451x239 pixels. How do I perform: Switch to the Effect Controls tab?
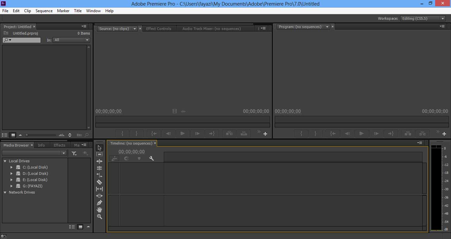point(158,29)
